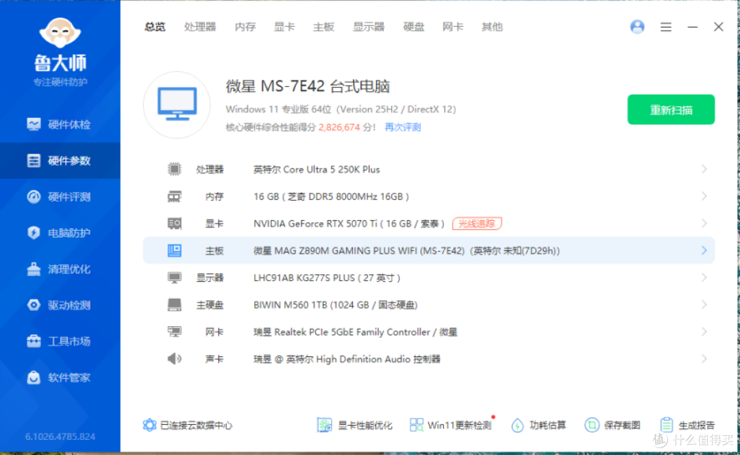Open the user account avatar
This screenshot has width=740, height=455.
(638, 27)
